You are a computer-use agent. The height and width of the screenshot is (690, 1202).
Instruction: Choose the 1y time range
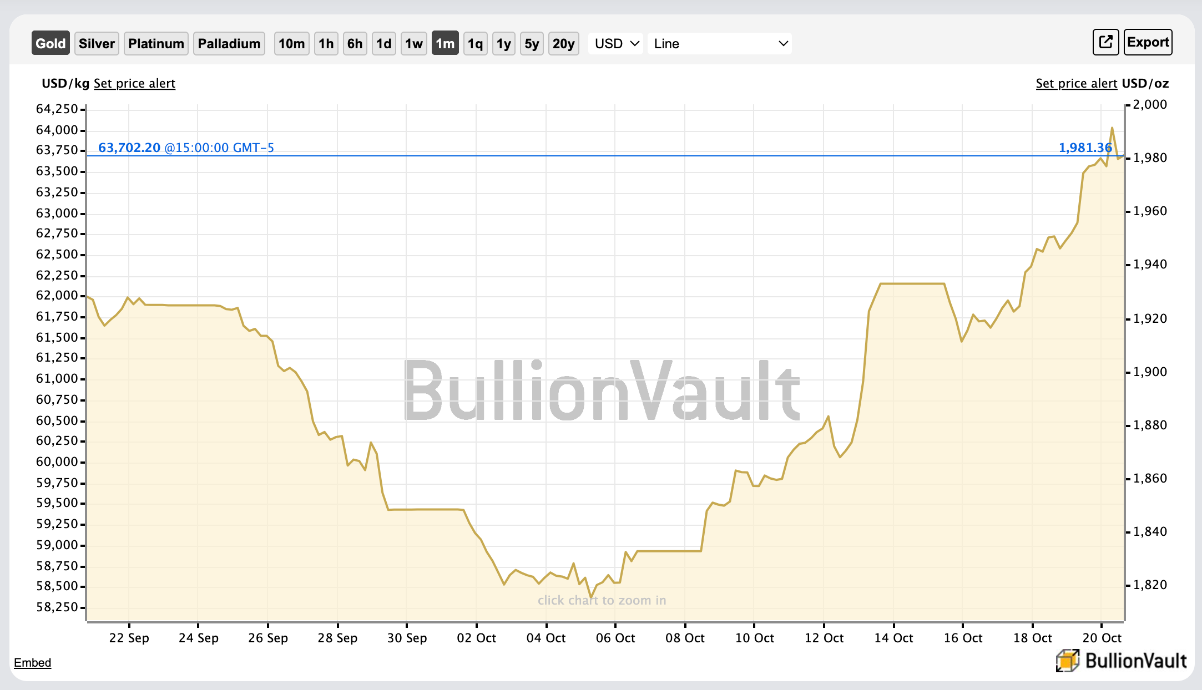[x=503, y=43]
